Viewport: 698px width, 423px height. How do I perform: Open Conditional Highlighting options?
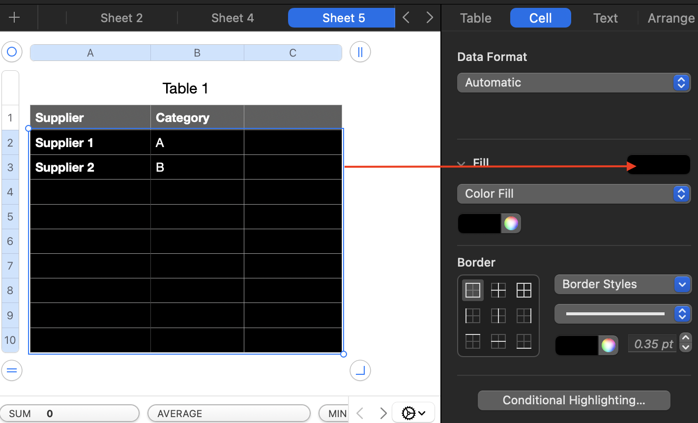574,400
